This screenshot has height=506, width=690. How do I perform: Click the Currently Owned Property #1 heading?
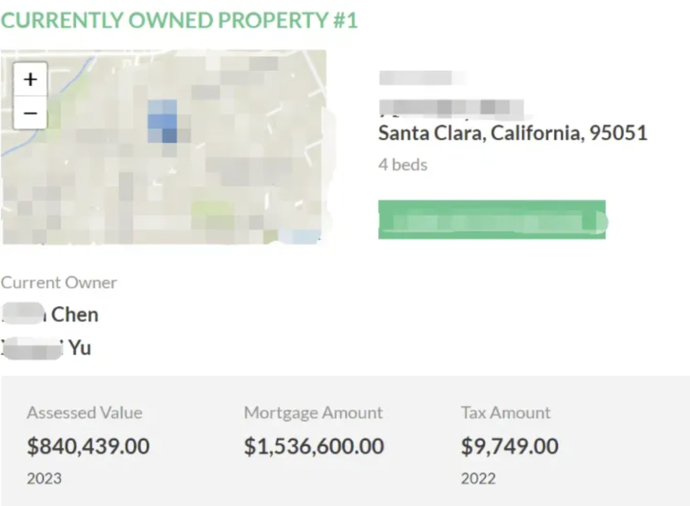coord(179,20)
